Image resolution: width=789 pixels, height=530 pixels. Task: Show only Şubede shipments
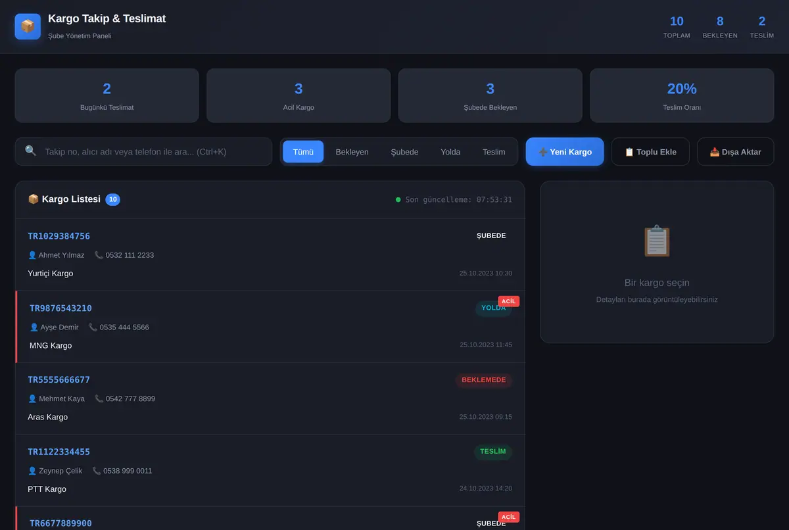point(404,152)
